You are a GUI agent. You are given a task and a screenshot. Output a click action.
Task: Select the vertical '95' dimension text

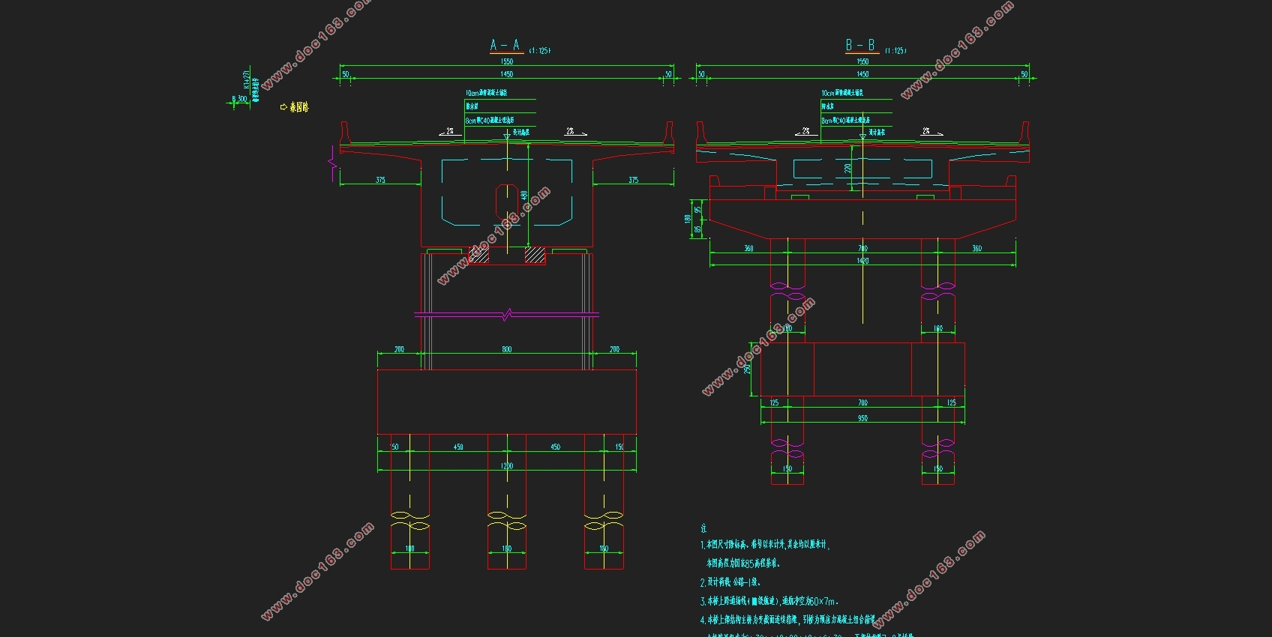[697, 210]
